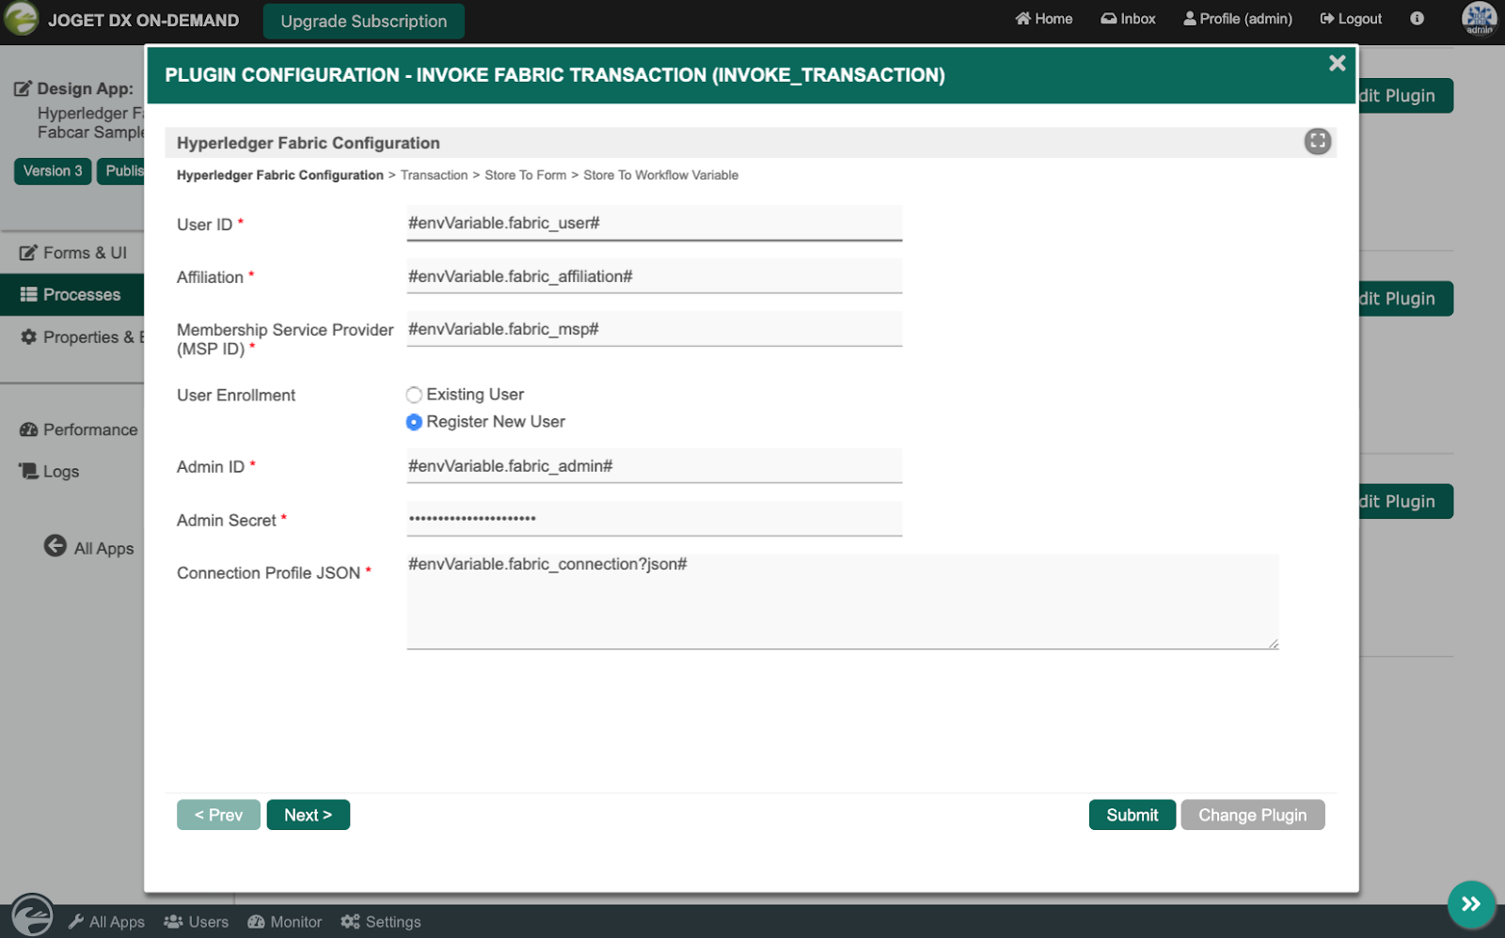Screen dimensions: 1505x938
Task: Log out via the Logout link
Action: coord(1351,19)
